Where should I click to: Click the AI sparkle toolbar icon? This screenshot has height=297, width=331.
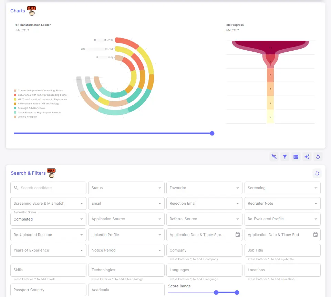pos(307,157)
